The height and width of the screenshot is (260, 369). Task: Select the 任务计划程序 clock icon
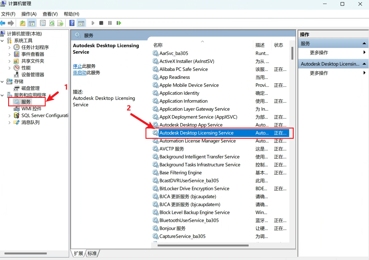17,47
